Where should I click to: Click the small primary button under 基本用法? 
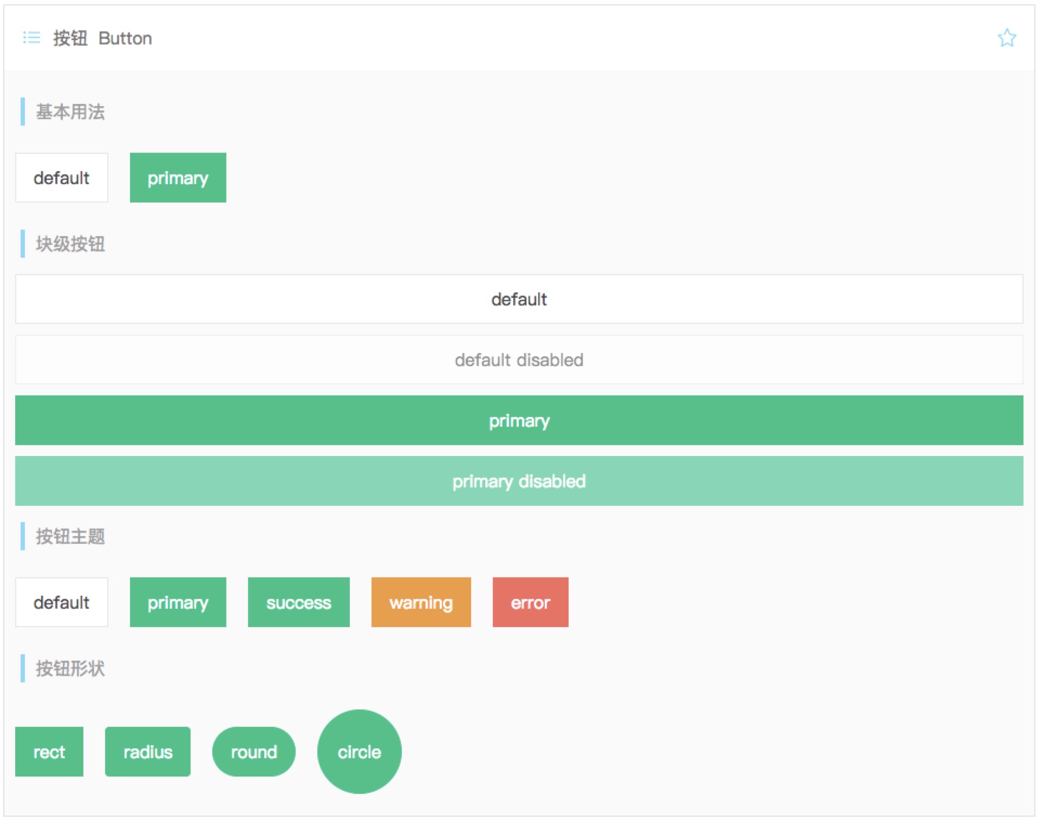[x=179, y=178]
